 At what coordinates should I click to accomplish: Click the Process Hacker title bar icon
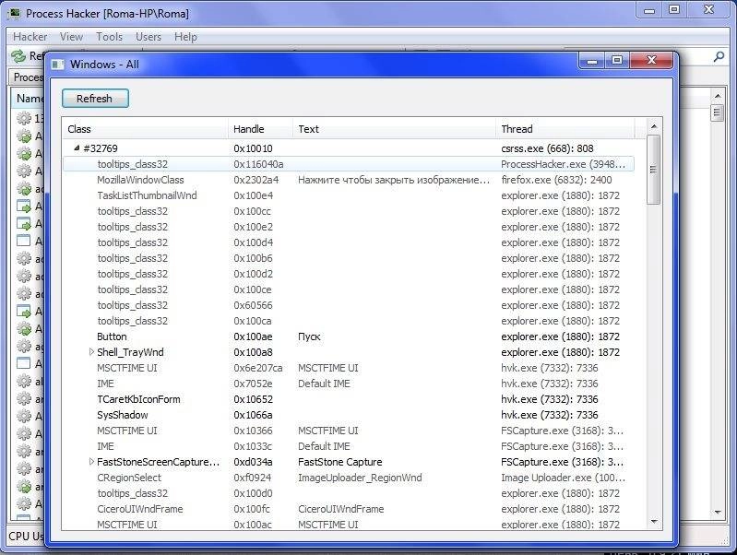14,13
